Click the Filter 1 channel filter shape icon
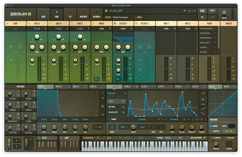The width and height of the screenshot is (242, 157). [x=118, y=79]
